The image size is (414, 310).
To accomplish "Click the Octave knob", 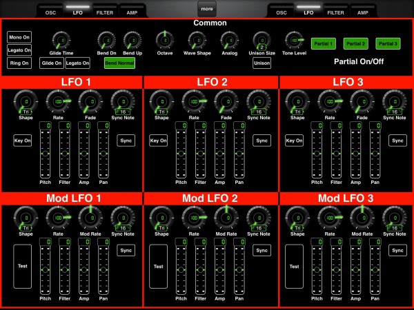I will point(165,41).
